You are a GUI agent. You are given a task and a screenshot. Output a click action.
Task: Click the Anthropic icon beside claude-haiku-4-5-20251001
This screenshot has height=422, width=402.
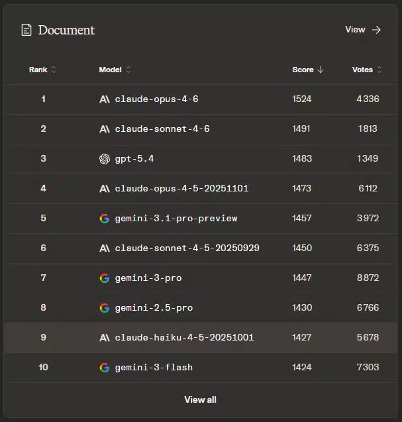click(x=104, y=338)
